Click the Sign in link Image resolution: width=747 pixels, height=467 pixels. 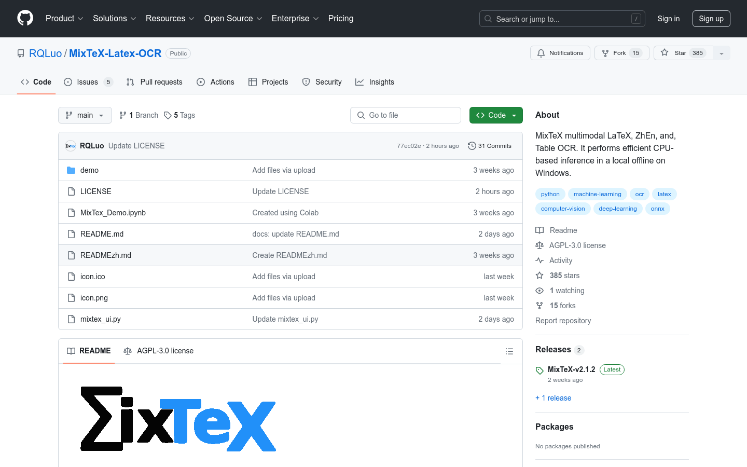pyautogui.click(x=668, y=19)
